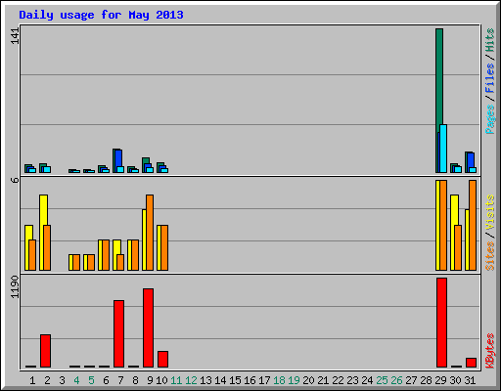Click the blue "Files" legend label
The height and width of the screenshot is (391, 501).
[489, 77]
